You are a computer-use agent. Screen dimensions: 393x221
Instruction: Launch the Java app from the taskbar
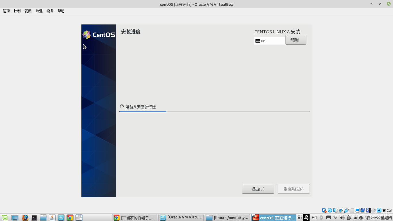point(52,218)
